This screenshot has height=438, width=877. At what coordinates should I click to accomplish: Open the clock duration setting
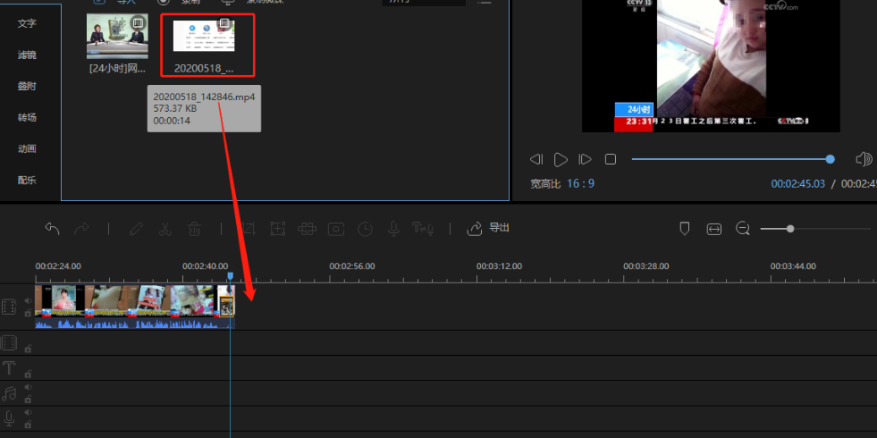point(366,229)
